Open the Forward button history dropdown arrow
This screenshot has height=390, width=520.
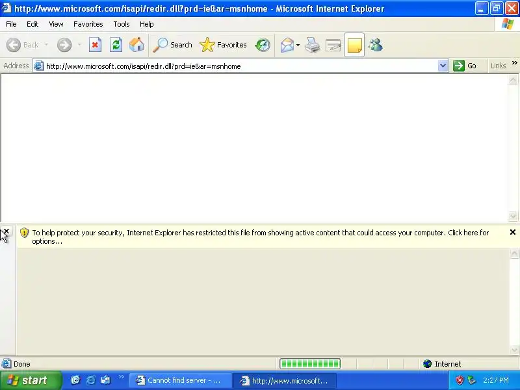click(79, 45)
